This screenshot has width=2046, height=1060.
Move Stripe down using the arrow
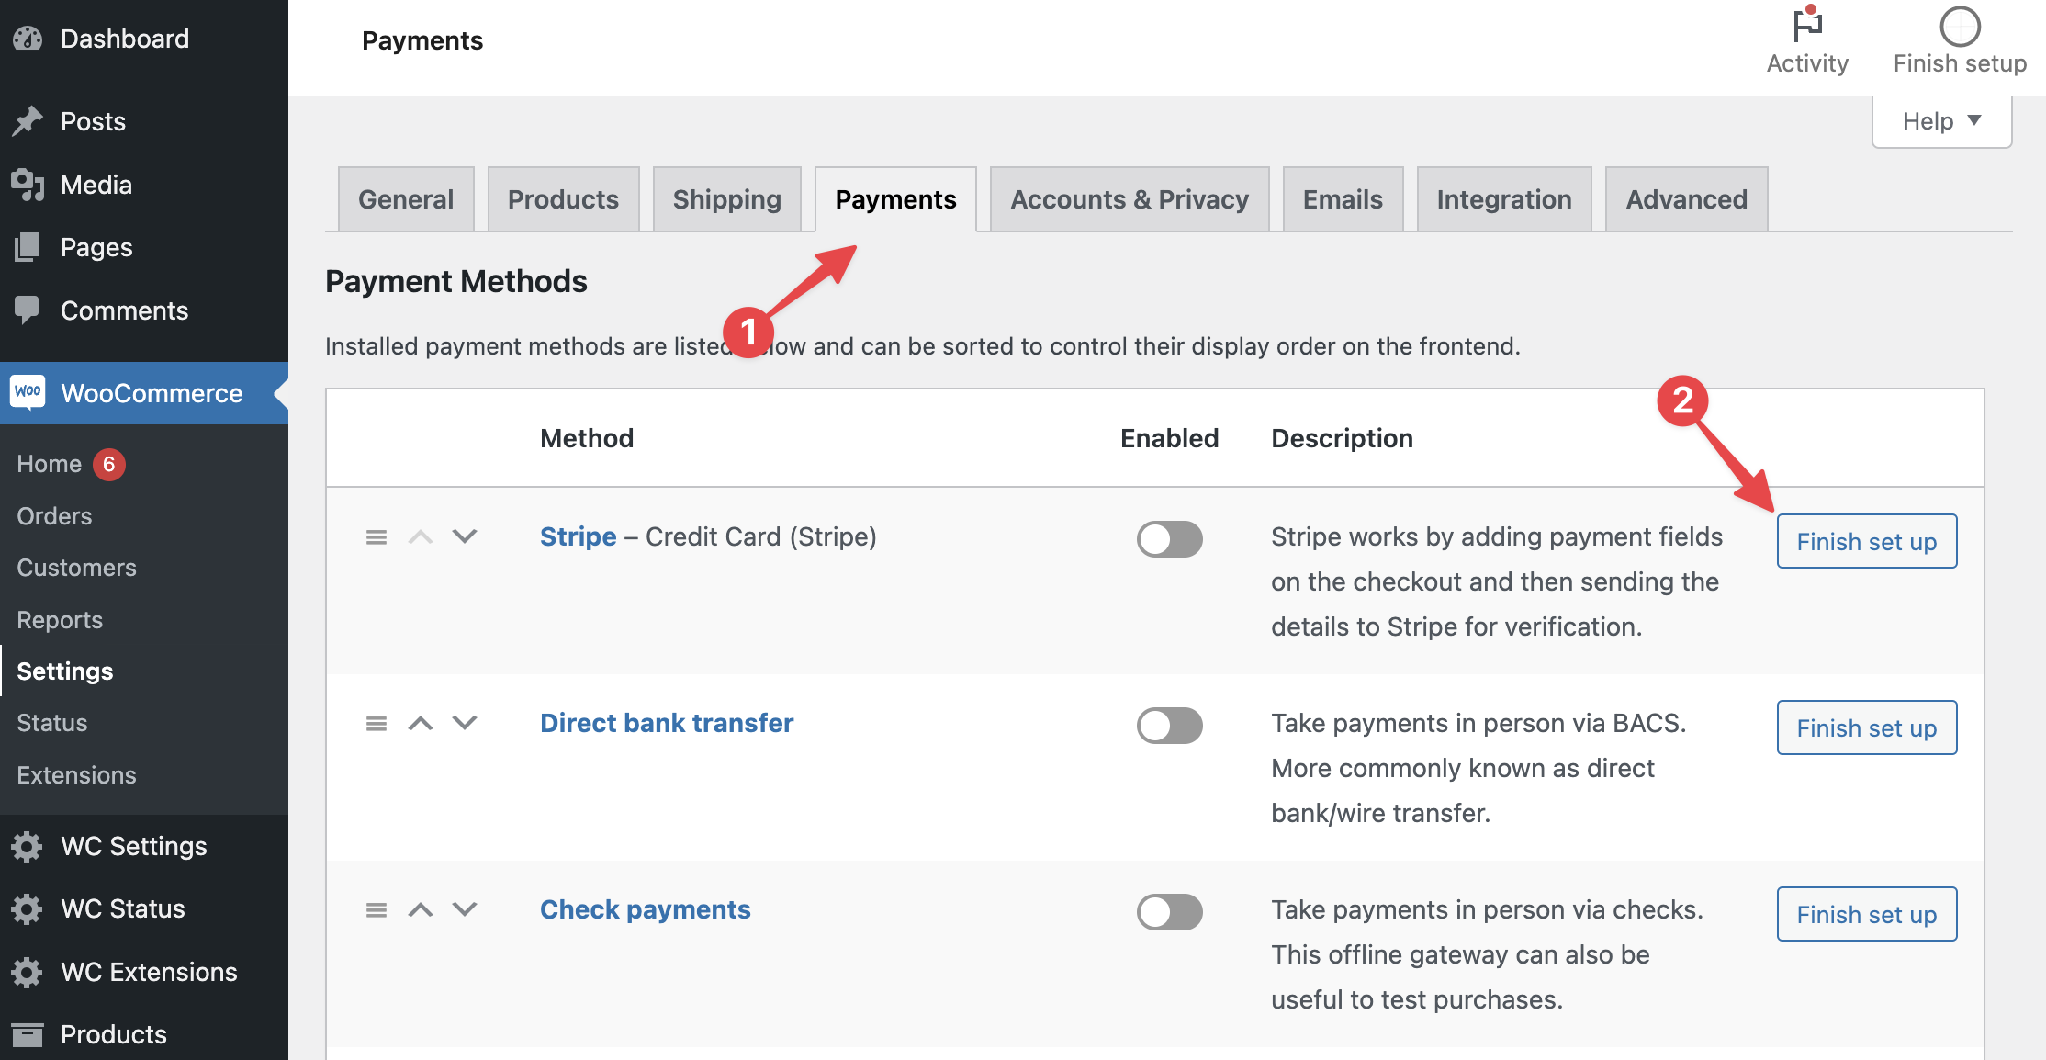coord(465,536)
